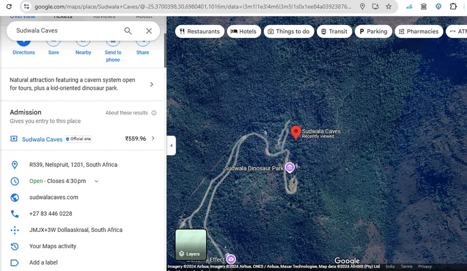Screen dimensions: 467x271
Task: Show ATMs chip
Action: click(x=456, y=31)
